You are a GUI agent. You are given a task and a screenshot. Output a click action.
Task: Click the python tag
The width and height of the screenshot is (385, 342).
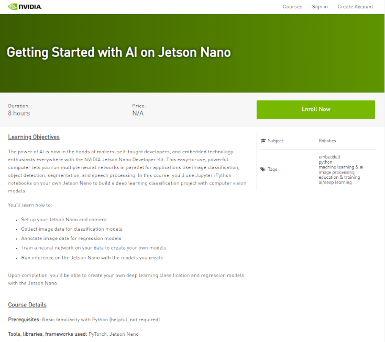click(x=325, y=162)
